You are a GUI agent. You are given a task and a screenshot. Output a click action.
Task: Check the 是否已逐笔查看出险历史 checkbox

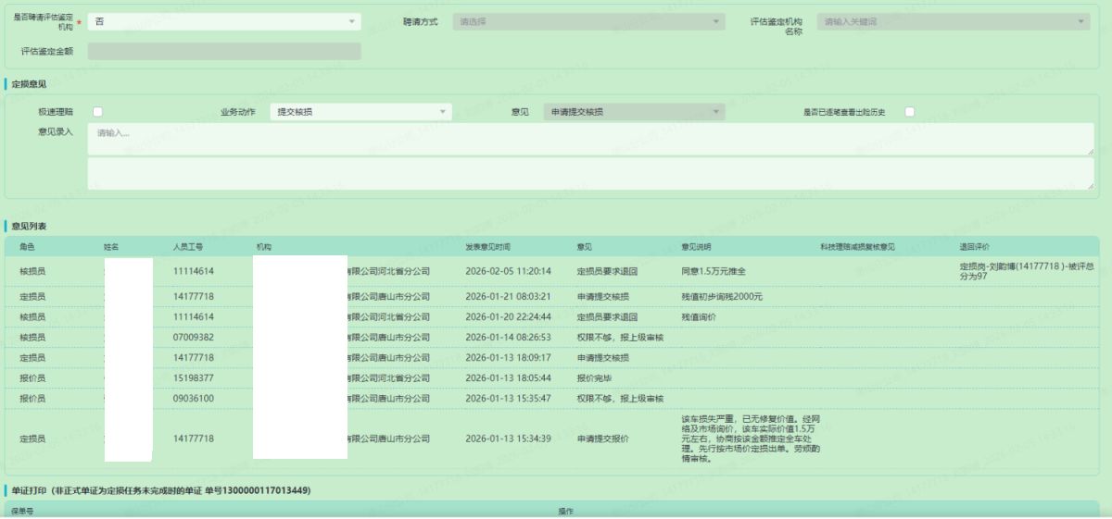coord(909,112)
